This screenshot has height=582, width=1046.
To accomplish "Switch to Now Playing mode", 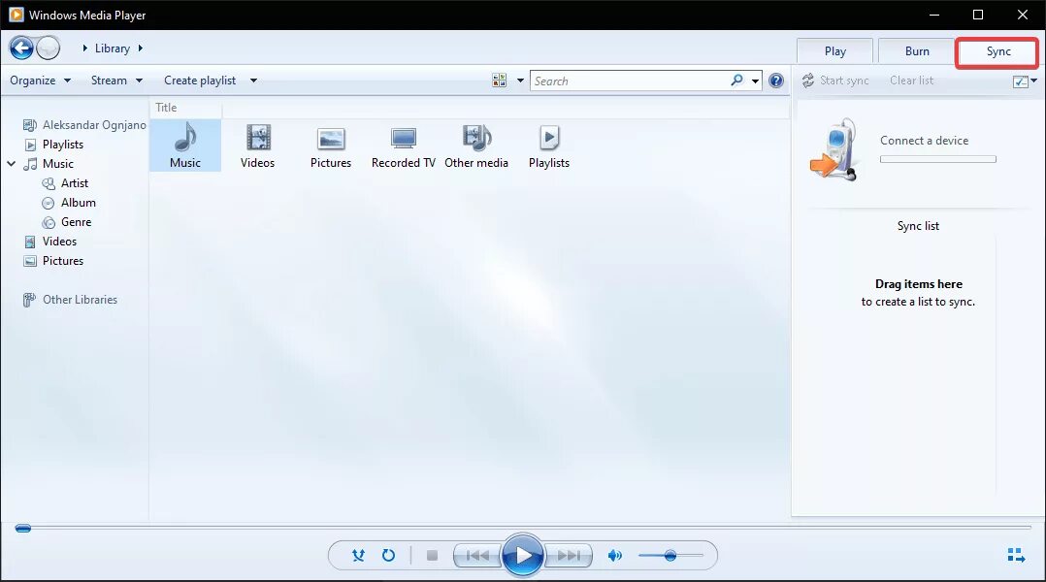I will pos(1016,555).
